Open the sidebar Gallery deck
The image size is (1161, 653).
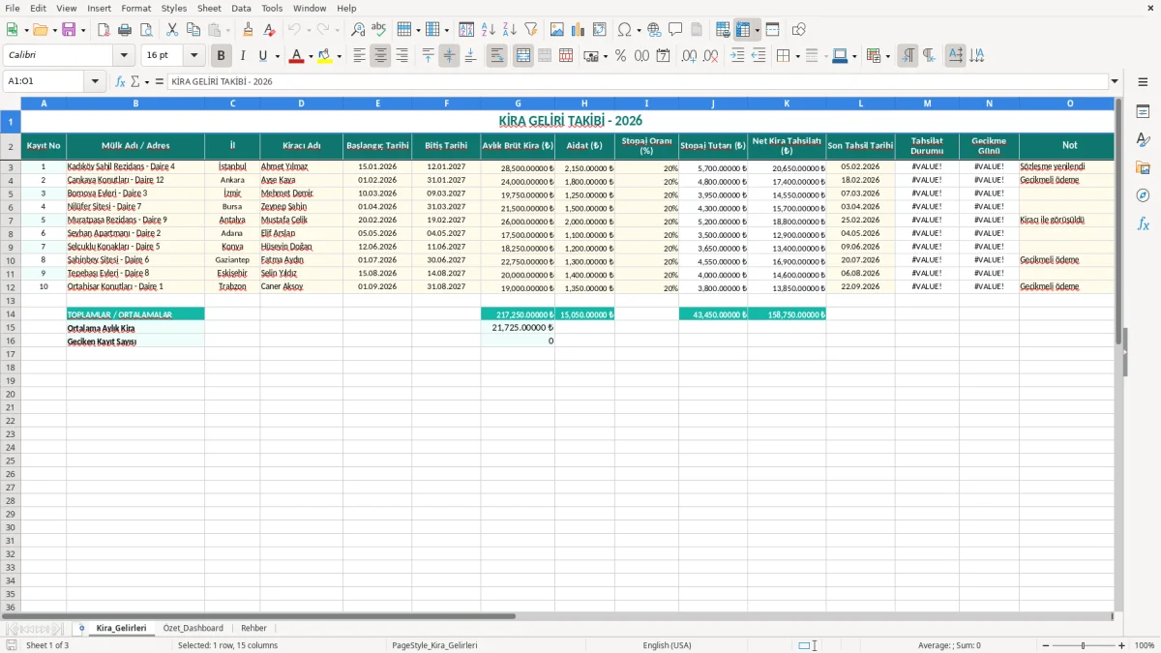pyautogui.click(x=1143, y=167)
